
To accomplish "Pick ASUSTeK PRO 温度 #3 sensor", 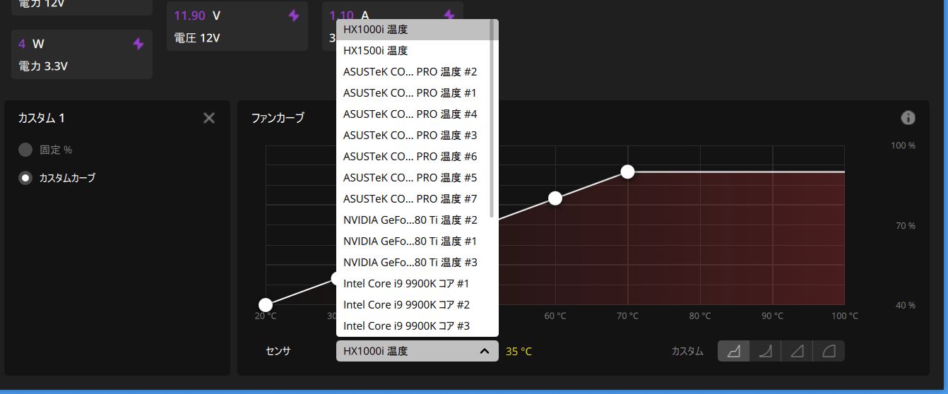I will point(415,136).
